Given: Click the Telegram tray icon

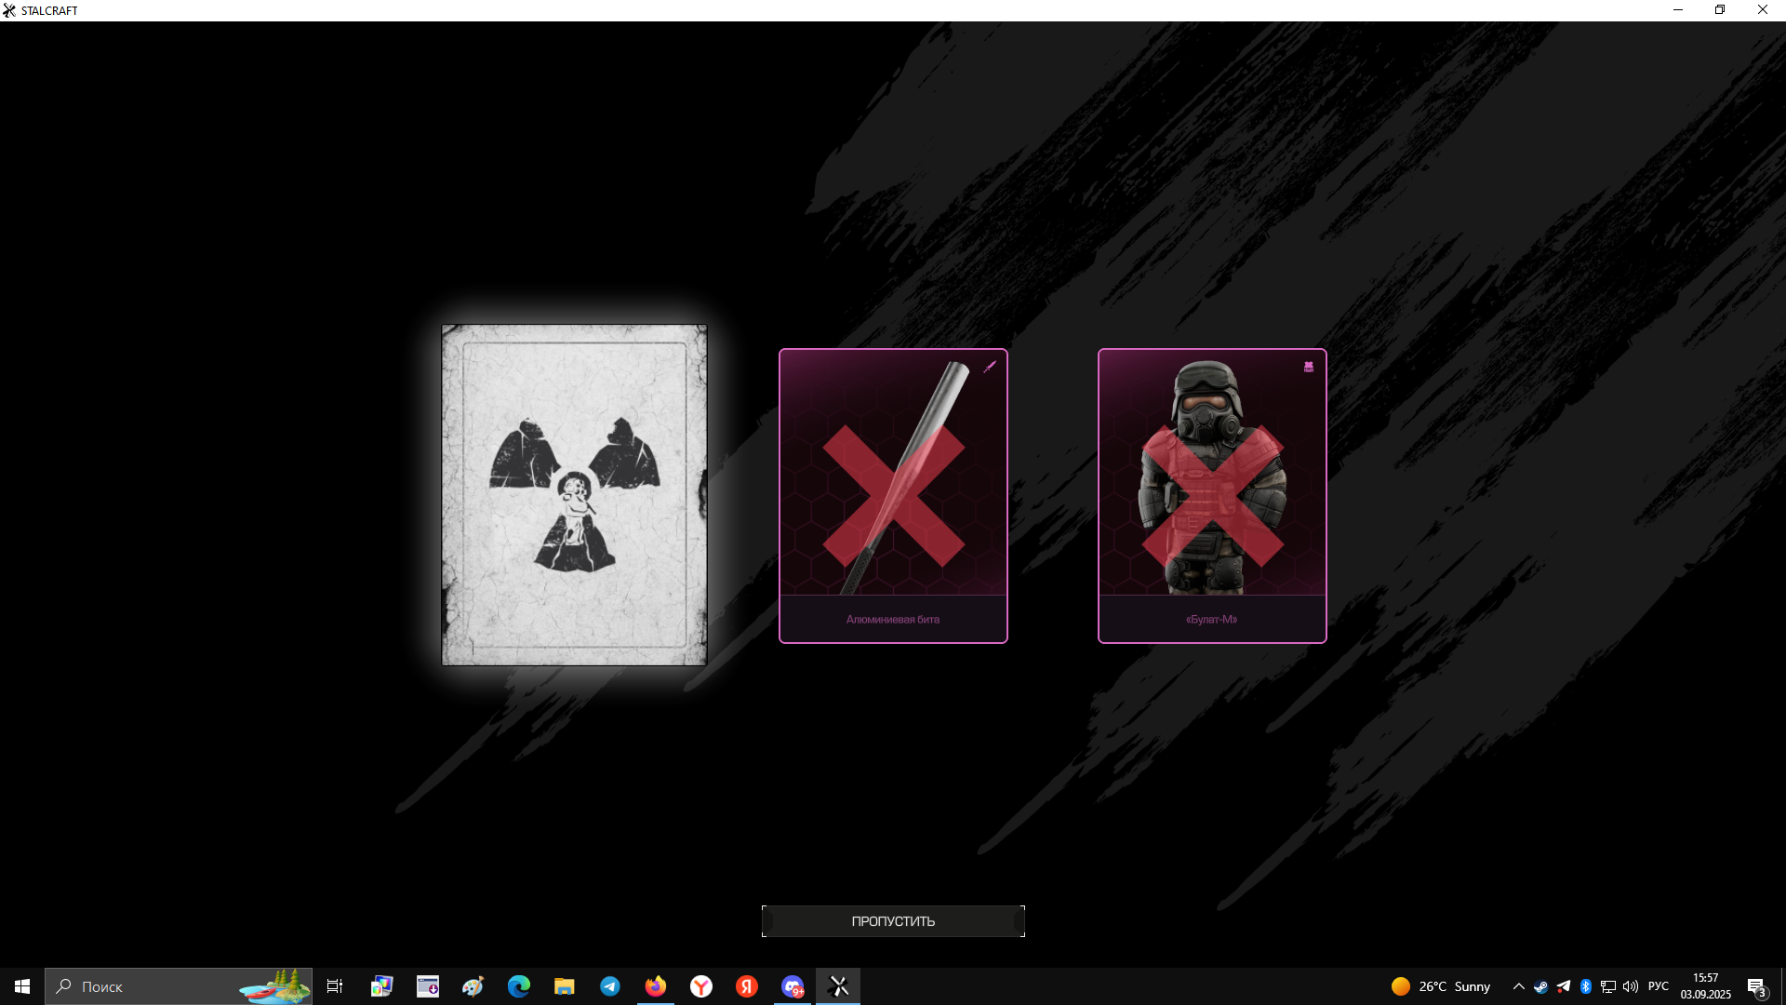Looking at the screenshot, I should [x=1564, y=986].
